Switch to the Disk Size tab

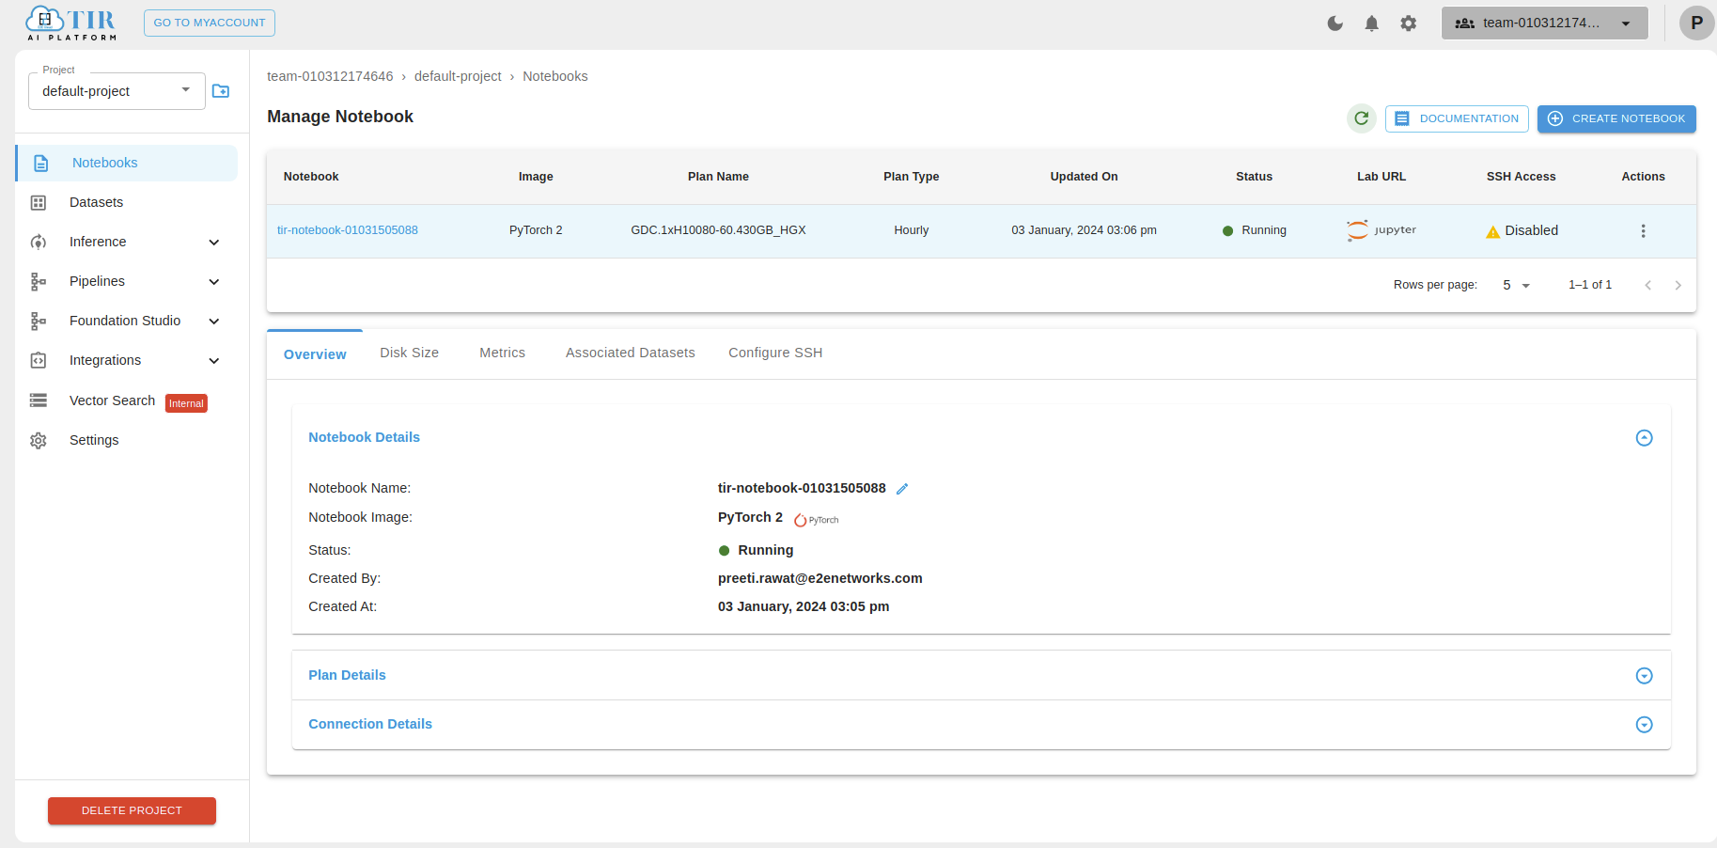[410, 353]
